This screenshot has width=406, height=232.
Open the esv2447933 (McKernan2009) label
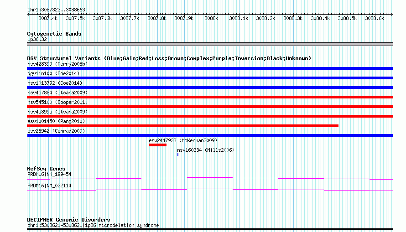pyautogui.click(x=183, y=140)
